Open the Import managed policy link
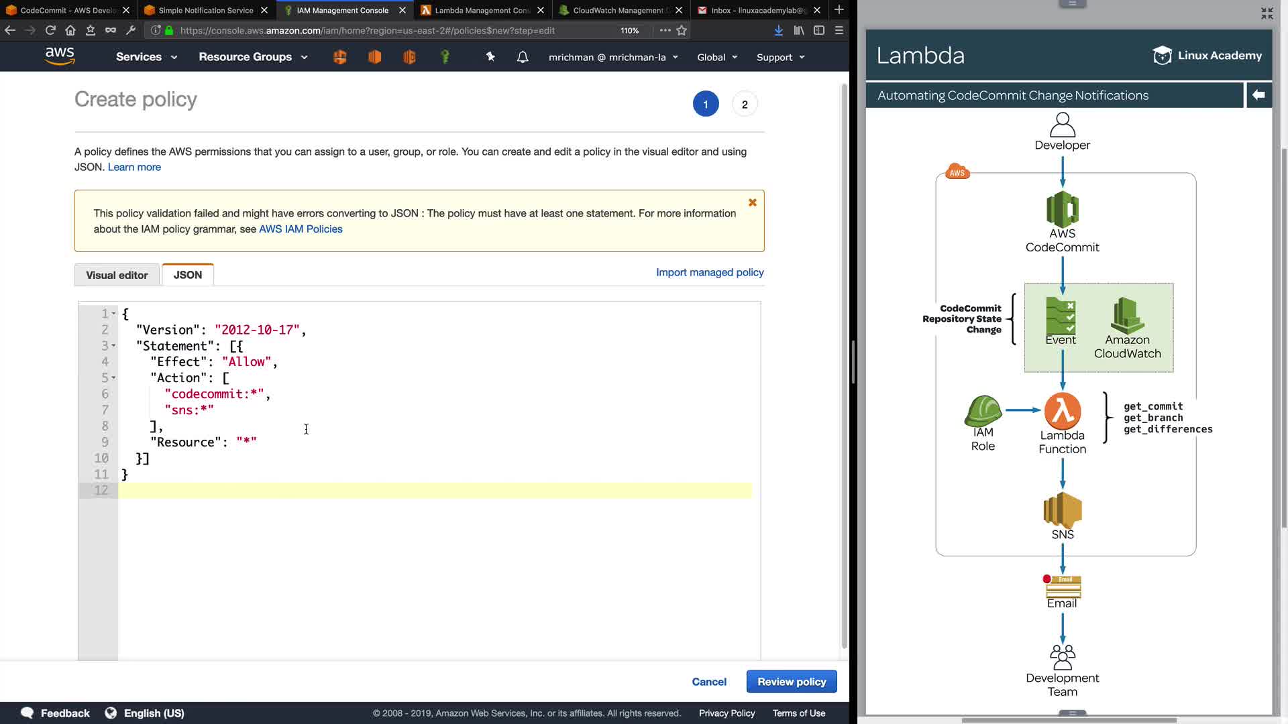This screenshot has width=1288, height=724. (x=710, y=272)
